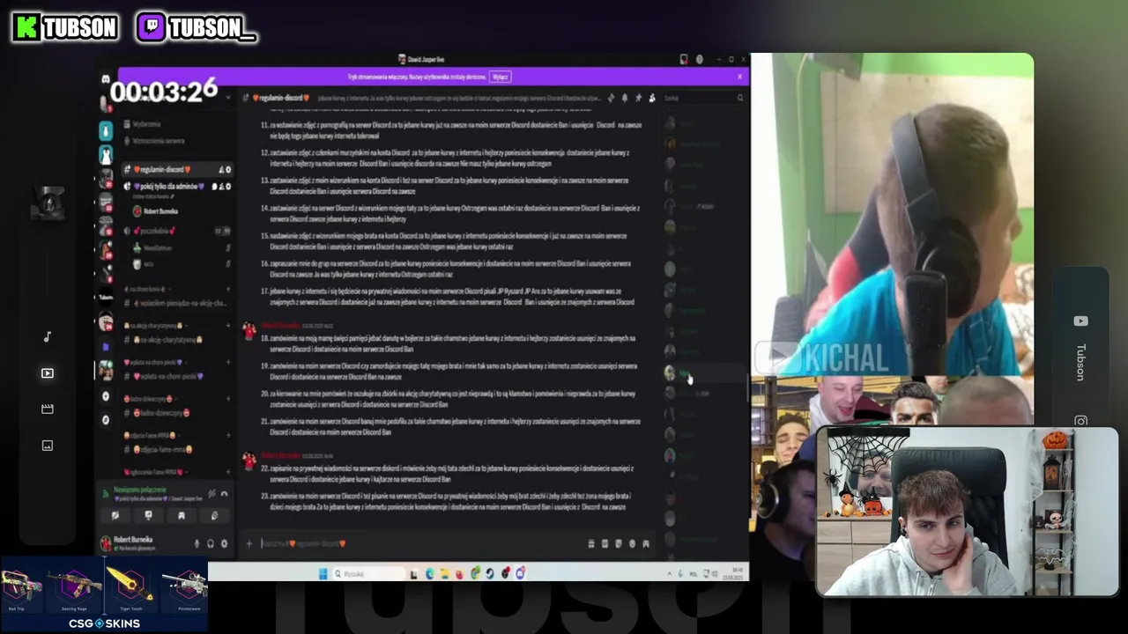This screenshot has width=1128, height=634.
Task: Click Wyłącz button in streamer mode banner
Action: tap(501, 77)
